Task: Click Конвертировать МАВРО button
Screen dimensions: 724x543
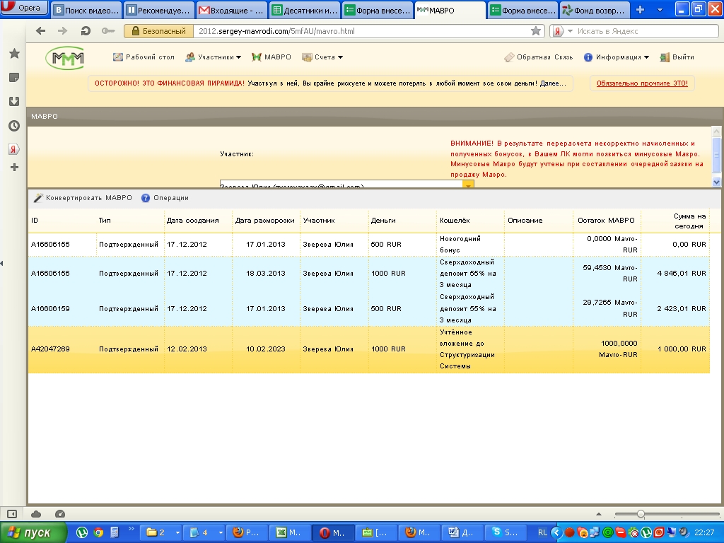Action: point(83,198)
